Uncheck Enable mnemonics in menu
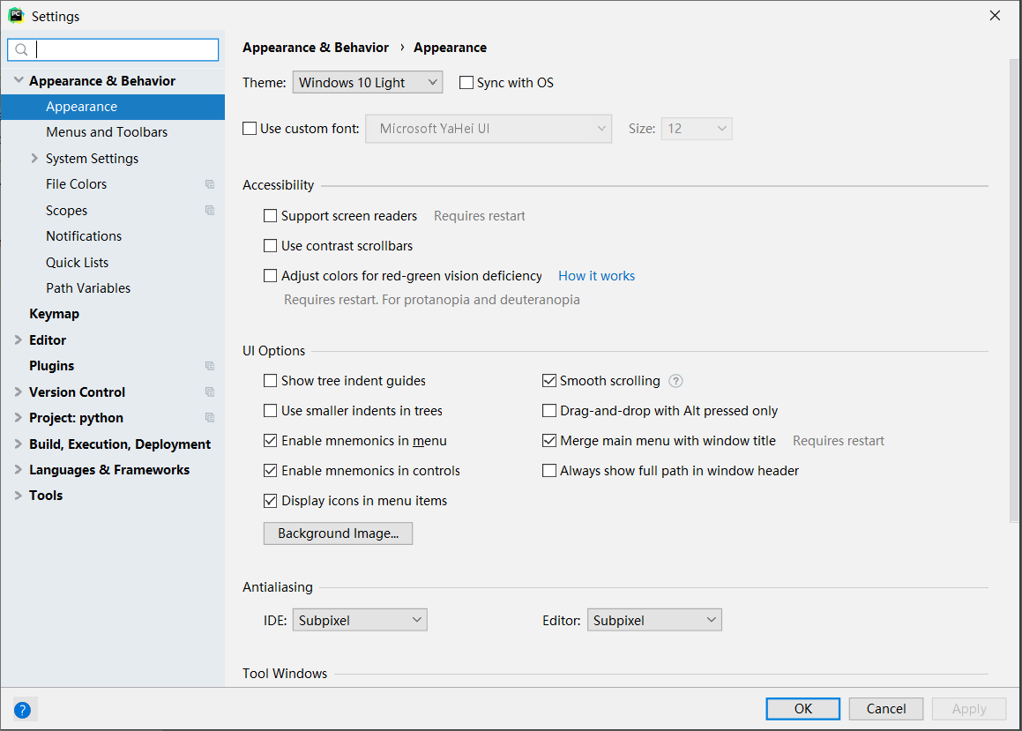1022x731 pixels. point(270,440)
